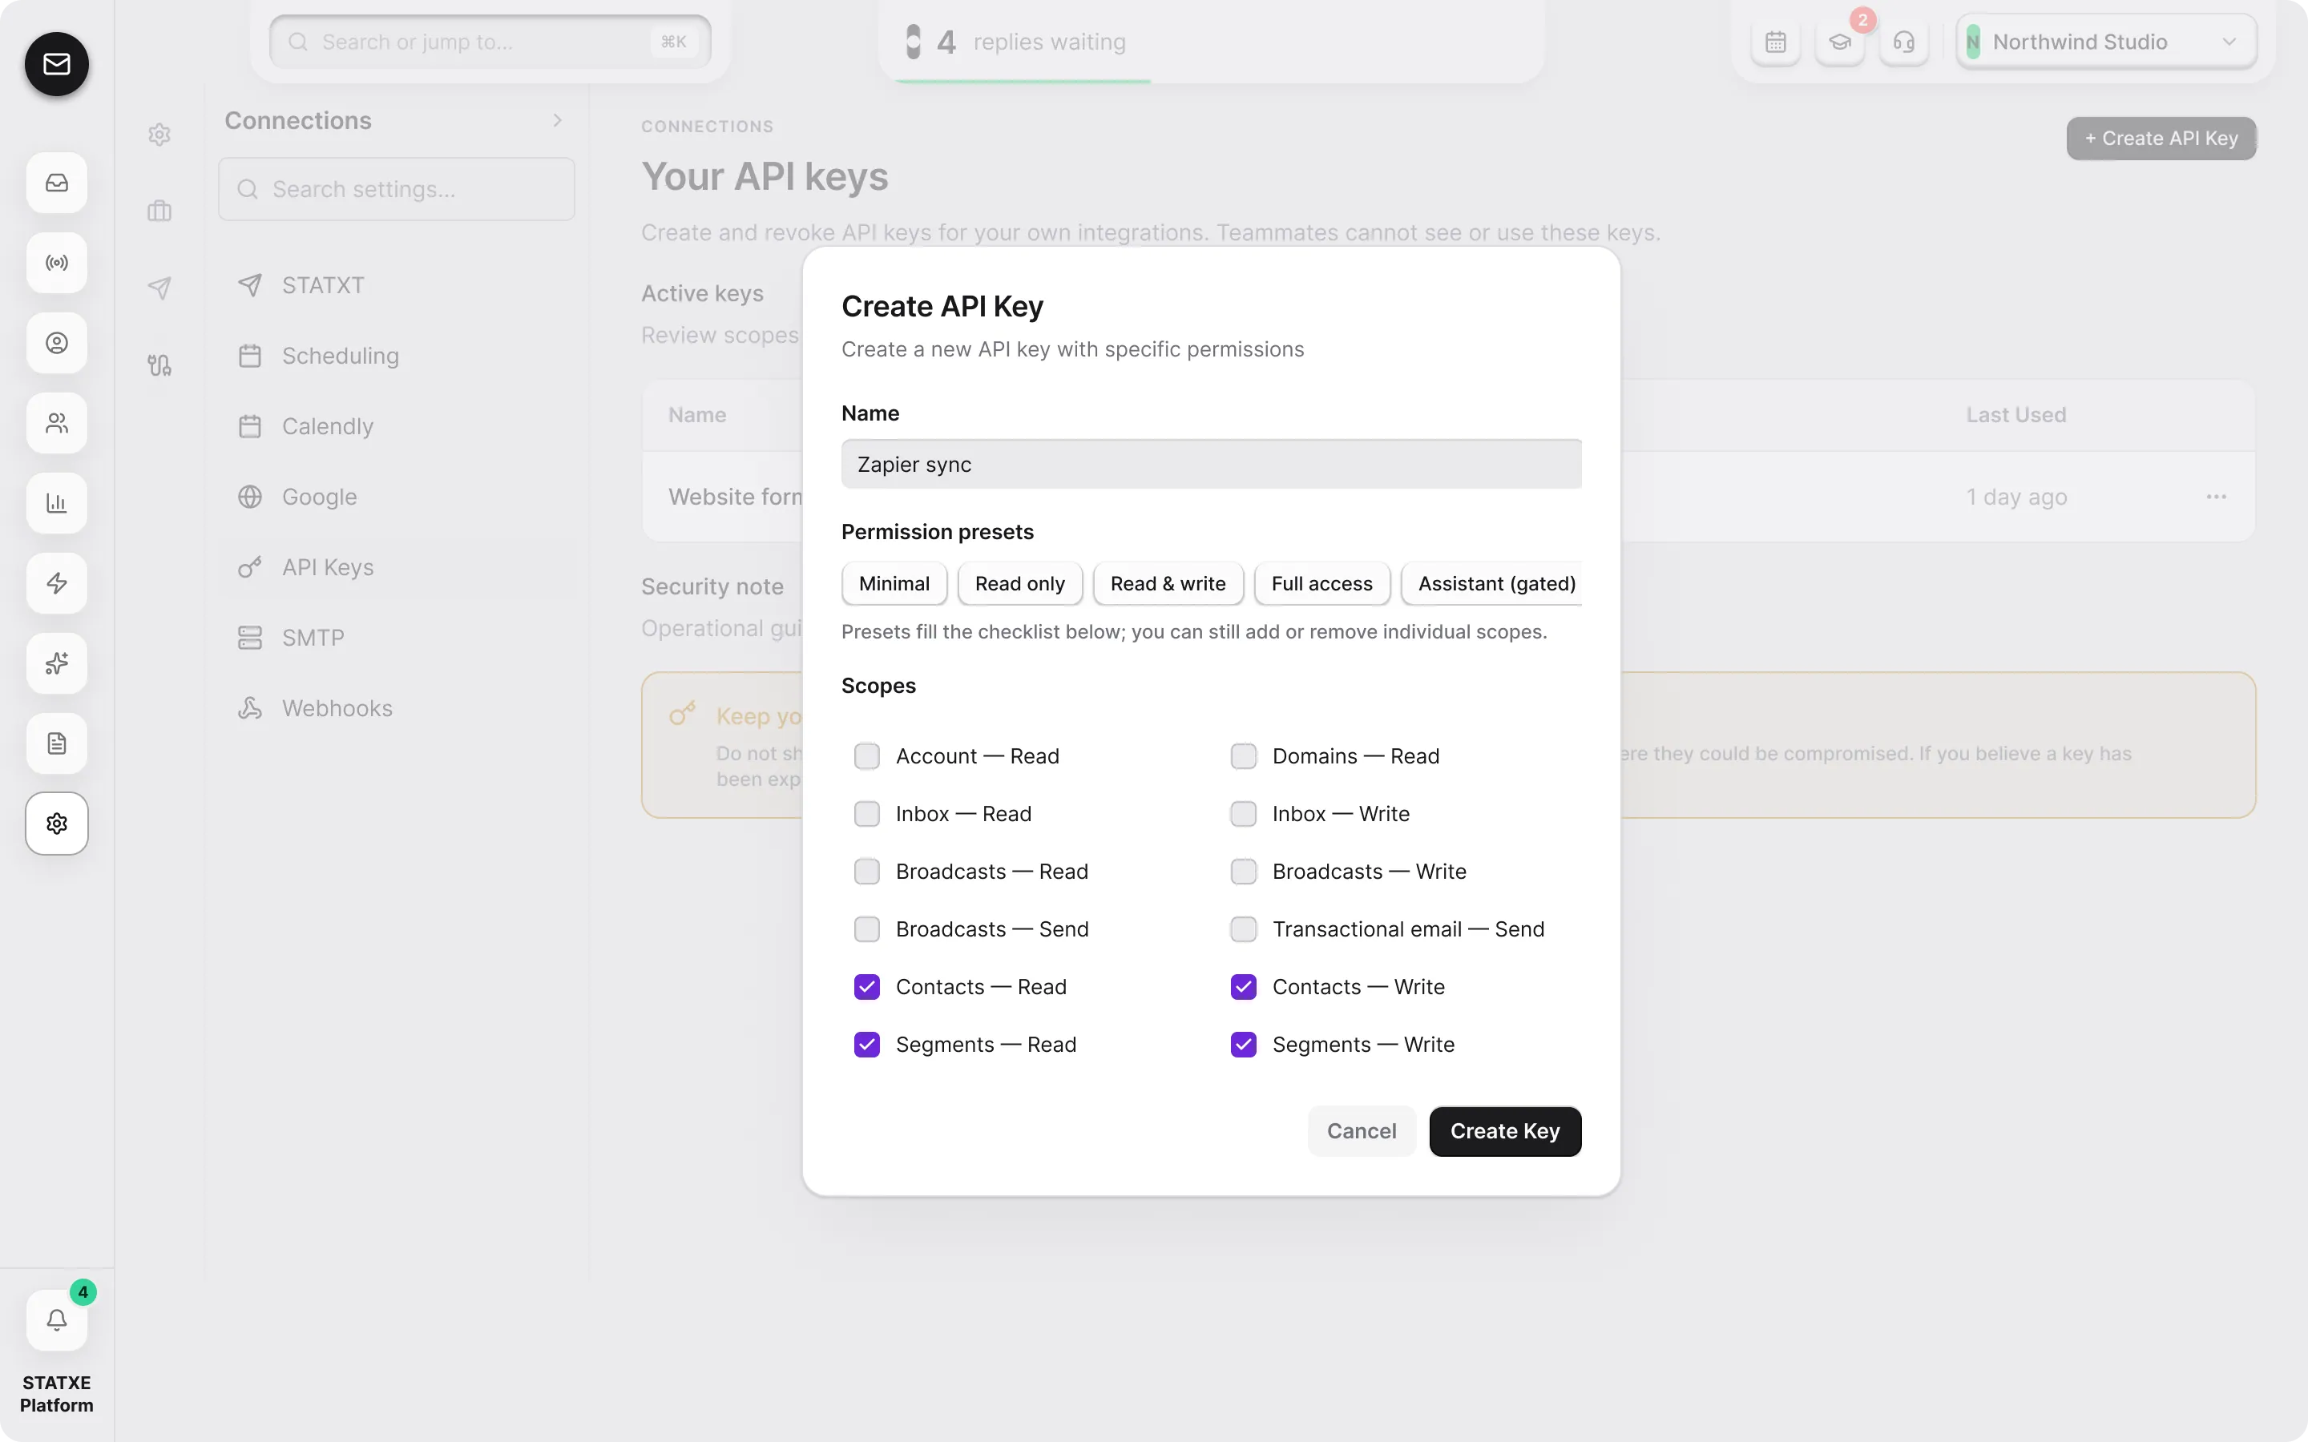This screenshot has height=1442, width=2308.
Task: Open Calendly settings item
Action: tap(397, 426)
